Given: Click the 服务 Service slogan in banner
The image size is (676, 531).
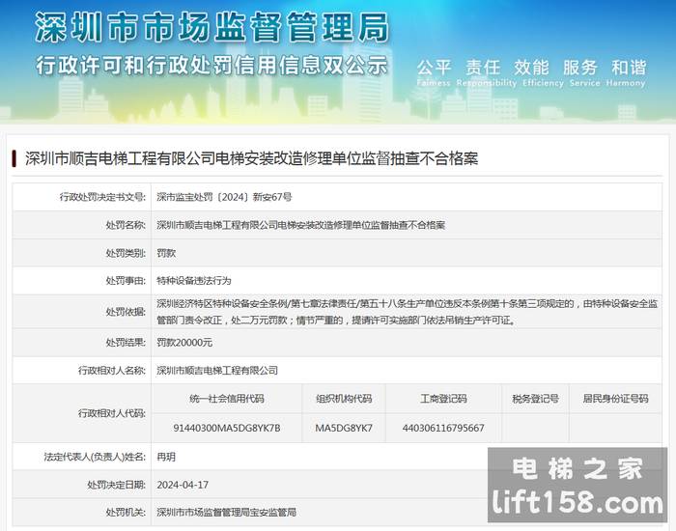Looking at the screenshot, I should pos(584,72).
